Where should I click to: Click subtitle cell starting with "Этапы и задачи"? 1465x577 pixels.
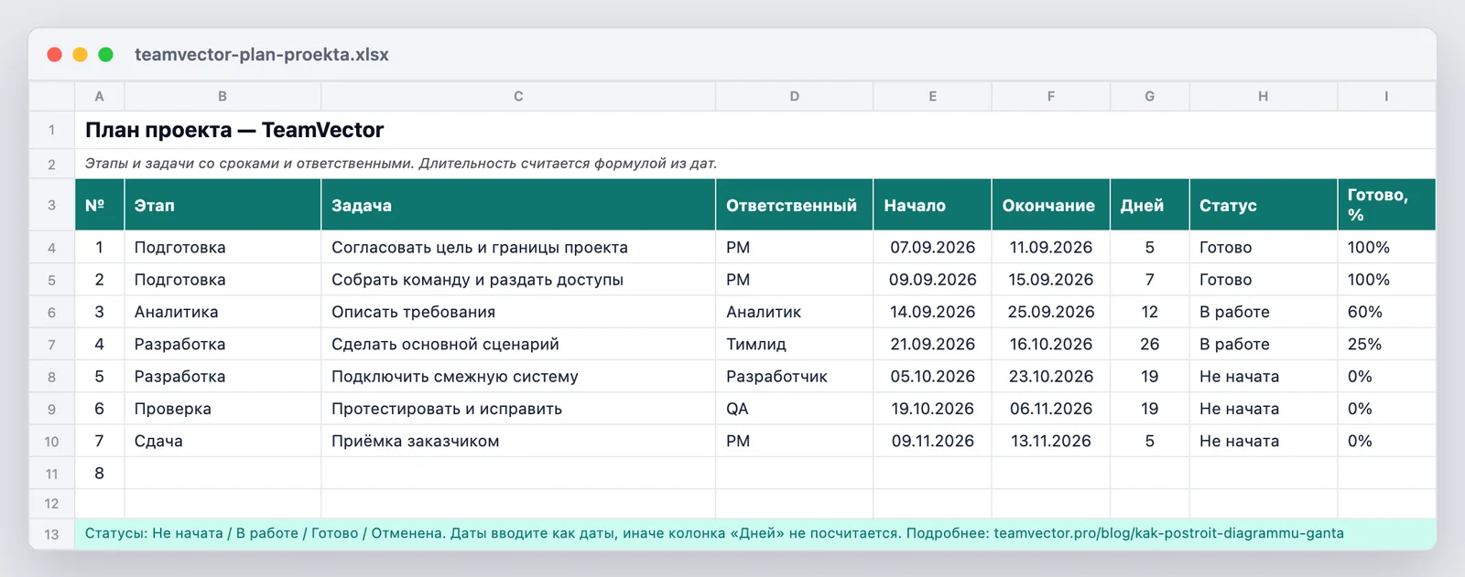[x=755, y=164]
